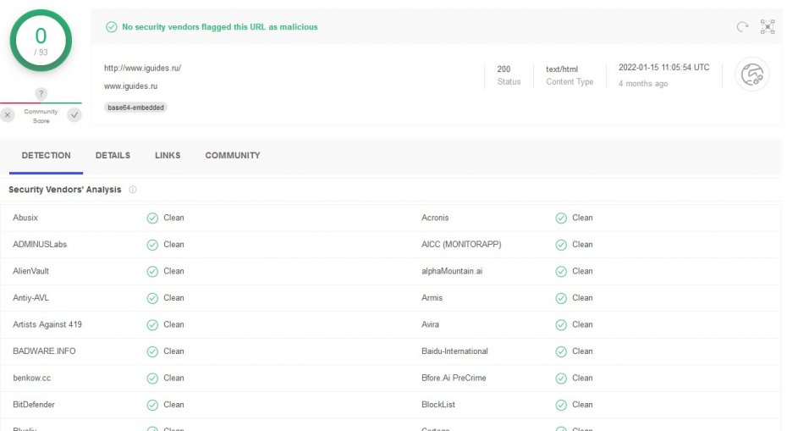Click the Abusix clean checkmark icon
Viewport: 787px width, 431px height.
tap(152, 218)
